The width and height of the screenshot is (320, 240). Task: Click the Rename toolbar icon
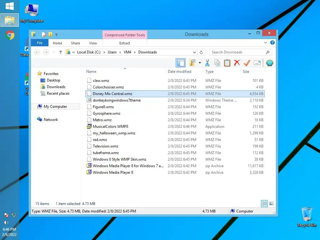257,63
